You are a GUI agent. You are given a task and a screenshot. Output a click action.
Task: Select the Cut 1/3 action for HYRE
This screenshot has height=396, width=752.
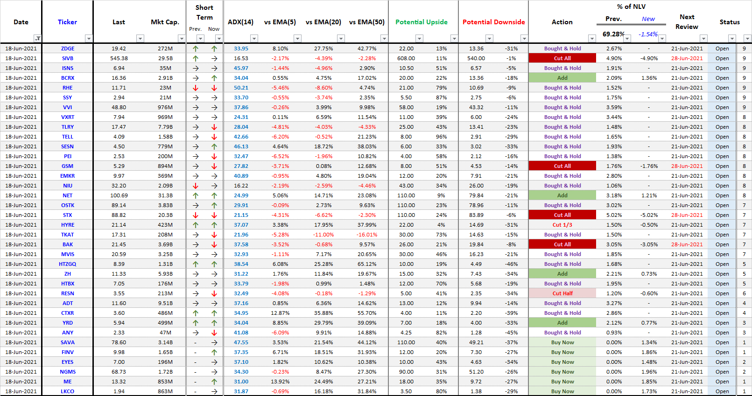click(562, 225)
